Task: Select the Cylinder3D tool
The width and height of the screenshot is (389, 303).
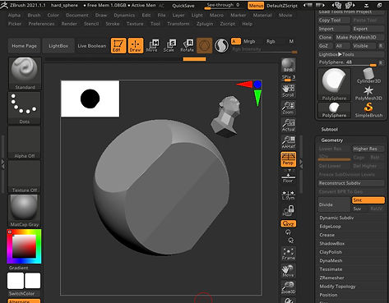Action: (x=368, y=76)
